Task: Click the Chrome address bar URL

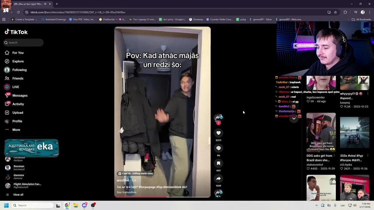Action: (78, 12)
